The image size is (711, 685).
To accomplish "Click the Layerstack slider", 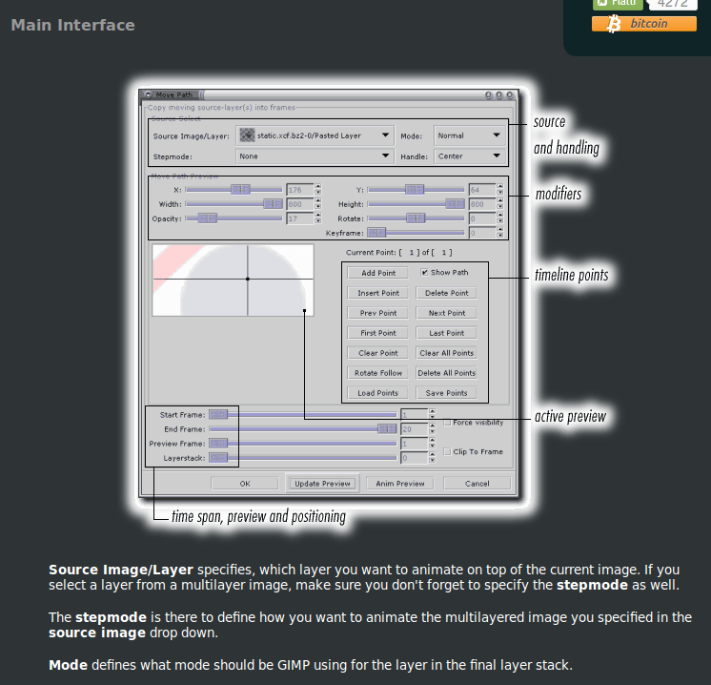I will coord(302,458).
